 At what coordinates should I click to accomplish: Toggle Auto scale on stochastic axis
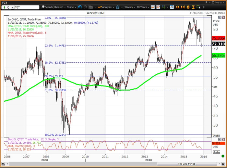click(x=217, y=152)
